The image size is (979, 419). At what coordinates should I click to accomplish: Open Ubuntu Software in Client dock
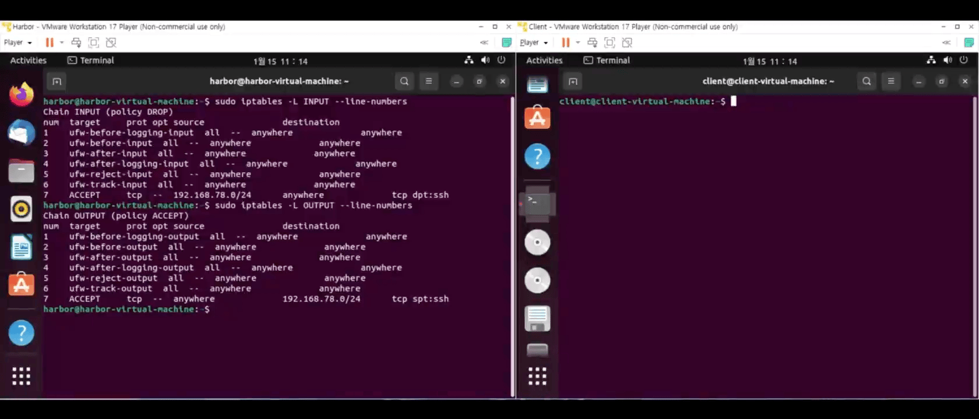click(537, 118)
